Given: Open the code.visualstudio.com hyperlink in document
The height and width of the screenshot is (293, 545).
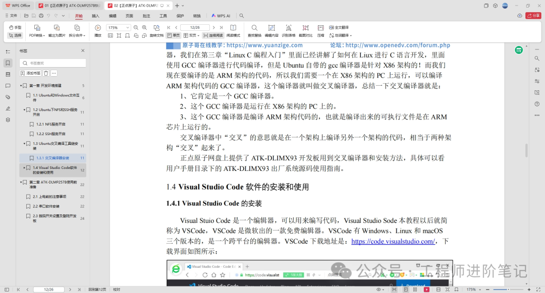Looking at the screenshot, I should [x=393, y=241].
